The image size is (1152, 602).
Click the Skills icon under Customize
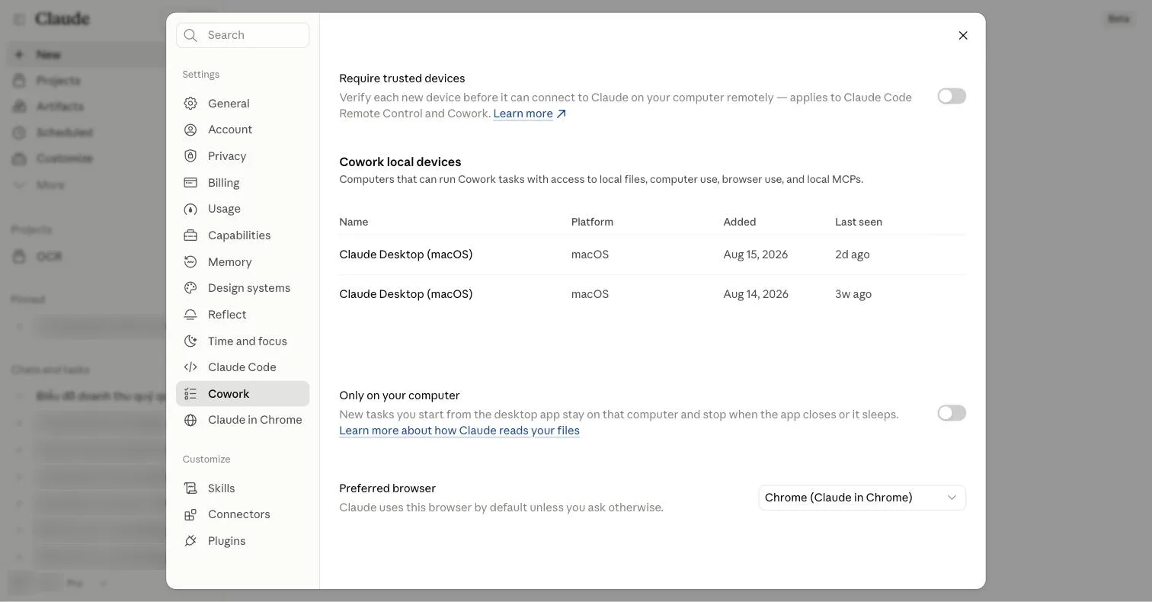(190, 488)
